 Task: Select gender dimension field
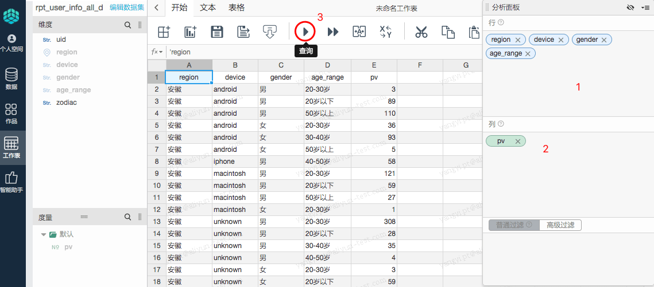[68, 77]
